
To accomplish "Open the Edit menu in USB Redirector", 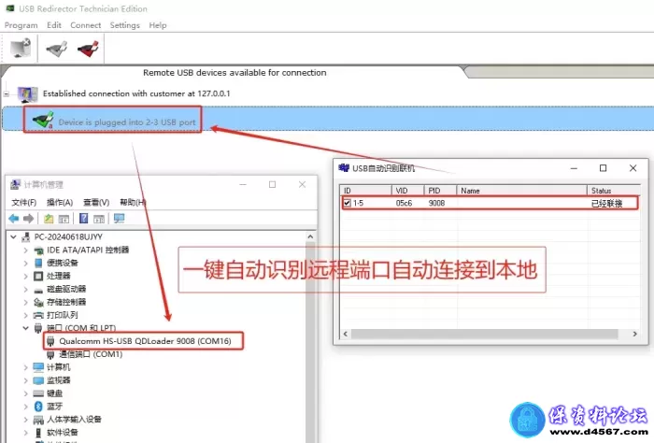I will tap(54, 25).
